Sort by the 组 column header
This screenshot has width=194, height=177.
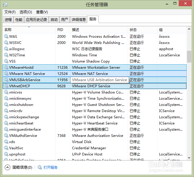click(172, 30)
